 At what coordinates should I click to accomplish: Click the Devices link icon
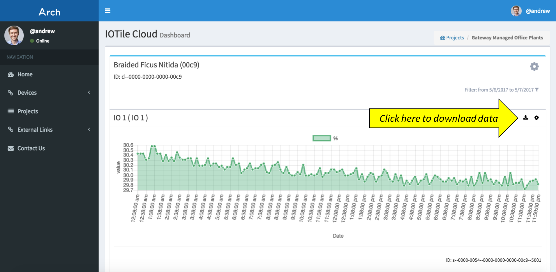click(11, 93)
